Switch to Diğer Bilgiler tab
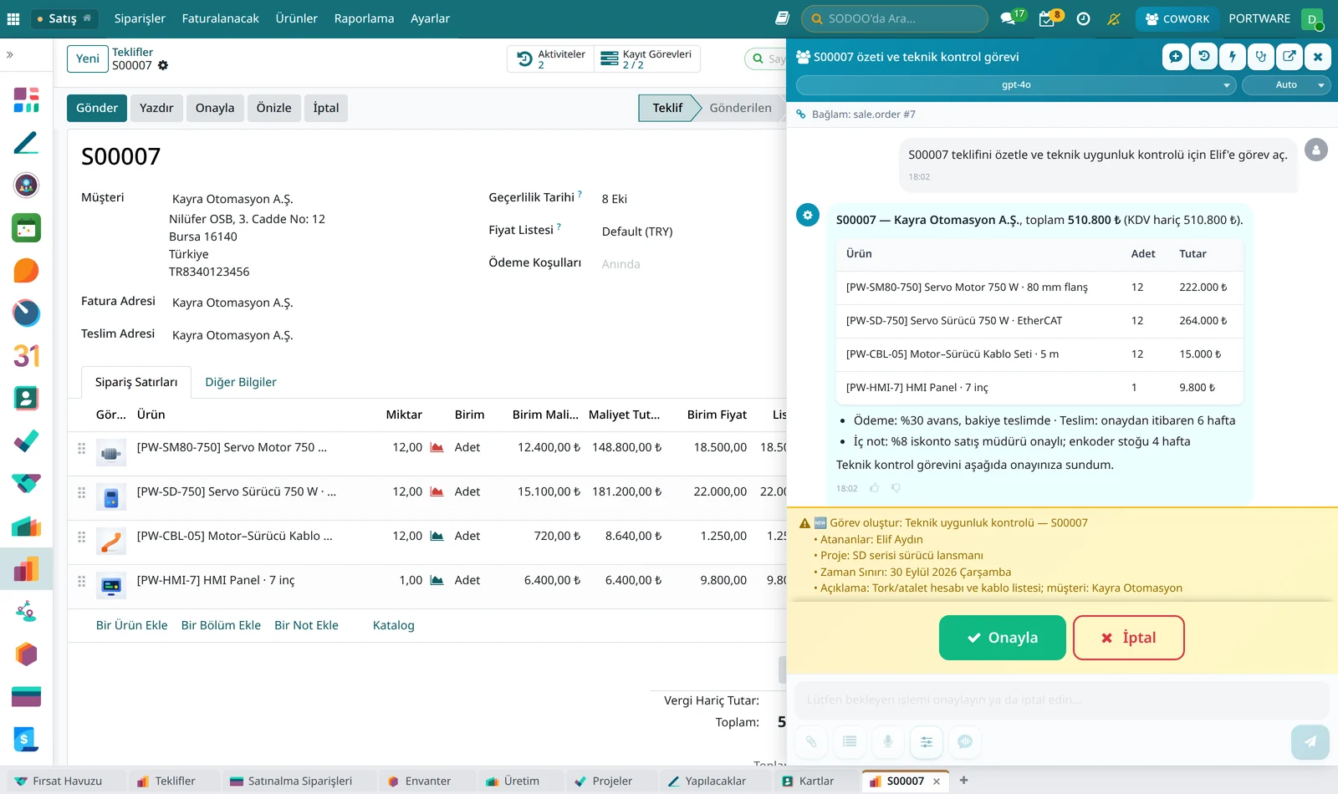The image size is (1338, 794). (x=241, y=382)
